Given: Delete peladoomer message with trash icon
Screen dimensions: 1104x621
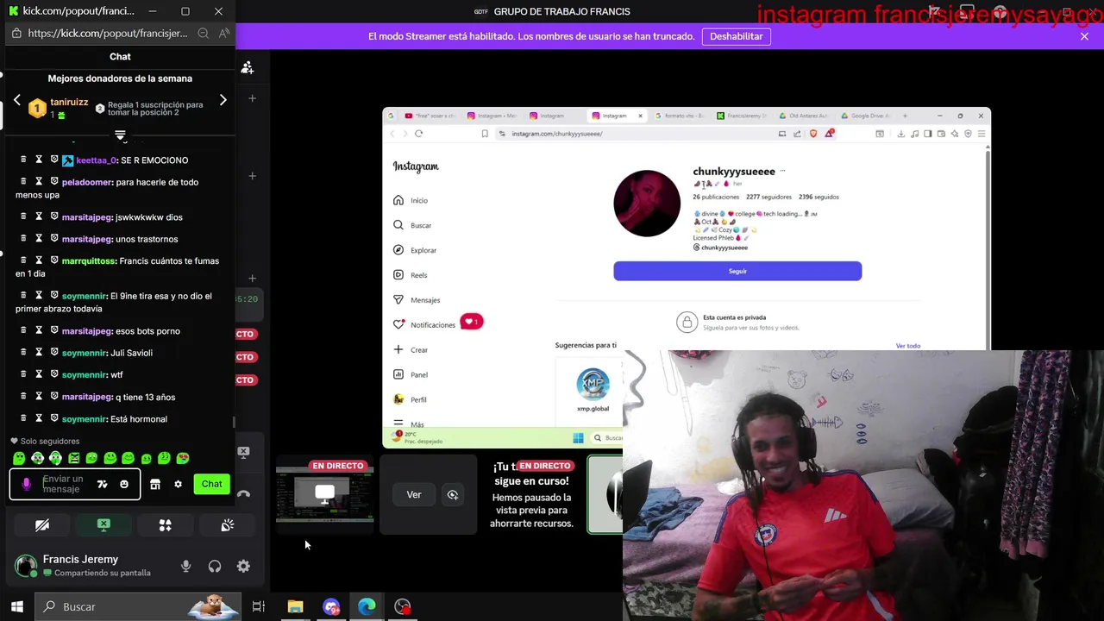Looking at the screenshot, I should [x=23, y=182].
